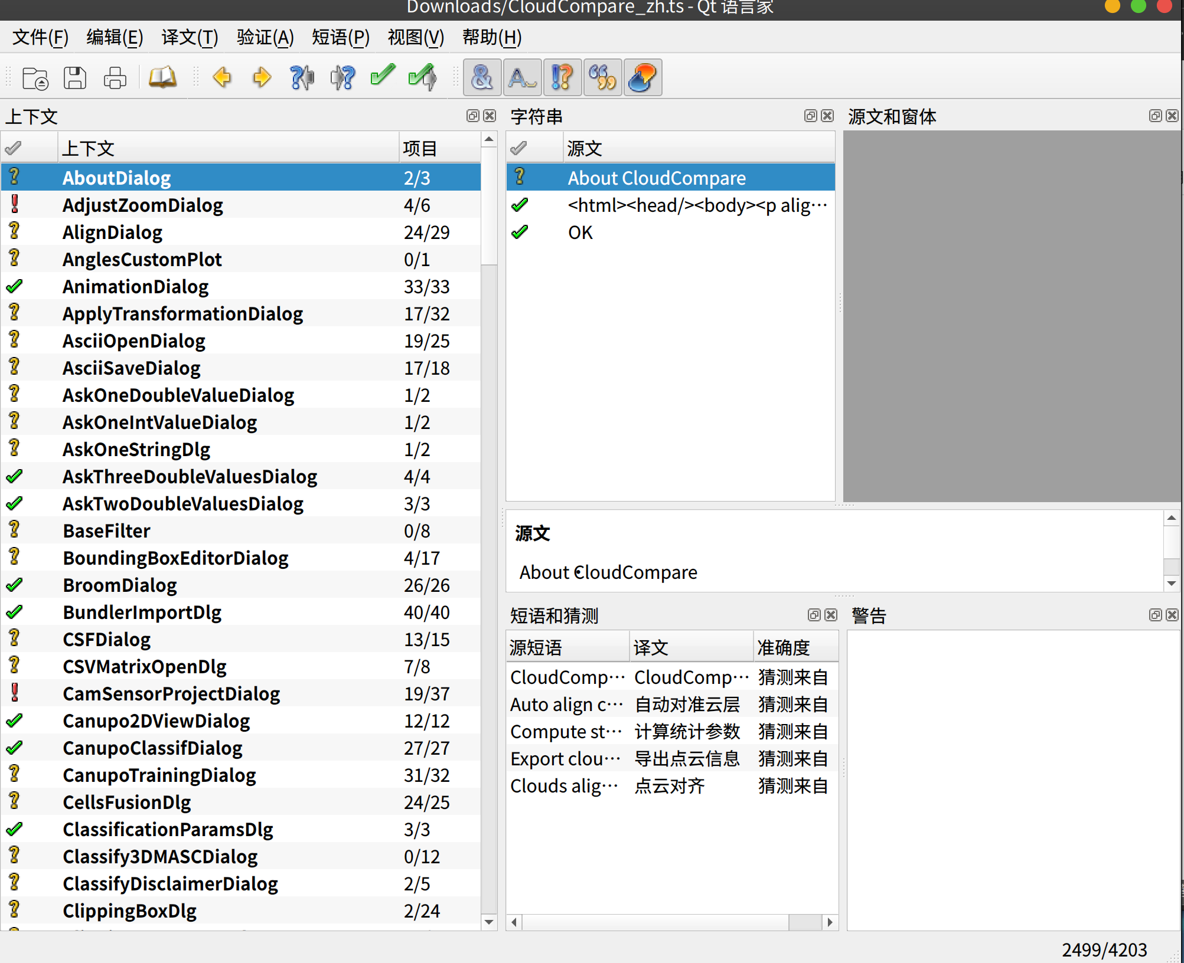Go to next item with right arrow
Image resolution: width=1184 pixels, height=963 pixels.
[x=262, y=78]
